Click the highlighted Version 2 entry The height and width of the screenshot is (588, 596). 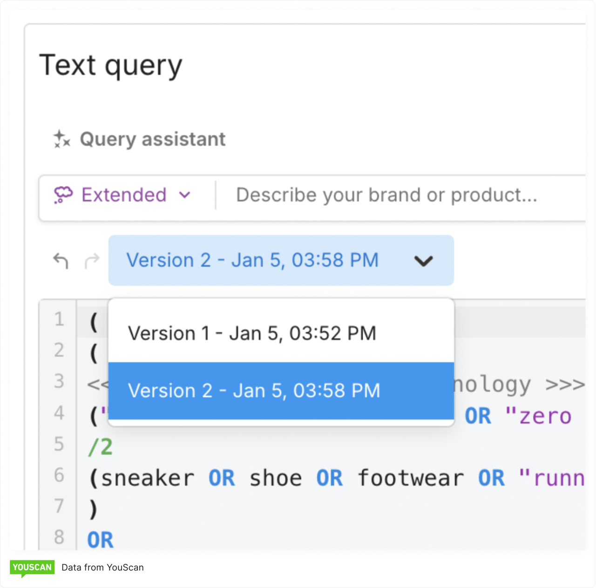[x=254, y=391]
